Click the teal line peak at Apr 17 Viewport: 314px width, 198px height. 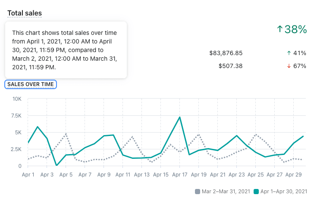click(179, 117)
